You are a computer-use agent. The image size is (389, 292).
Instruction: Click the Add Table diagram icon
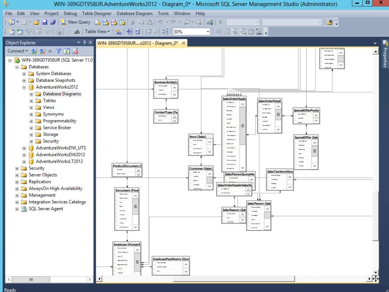pos(20,32)
